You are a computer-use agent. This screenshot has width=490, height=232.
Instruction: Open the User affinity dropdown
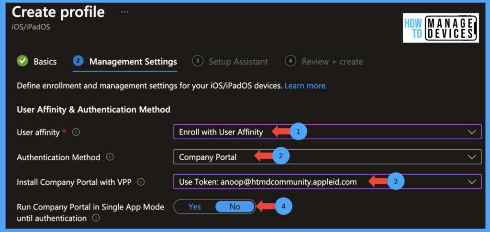click(x=327, y=132)
